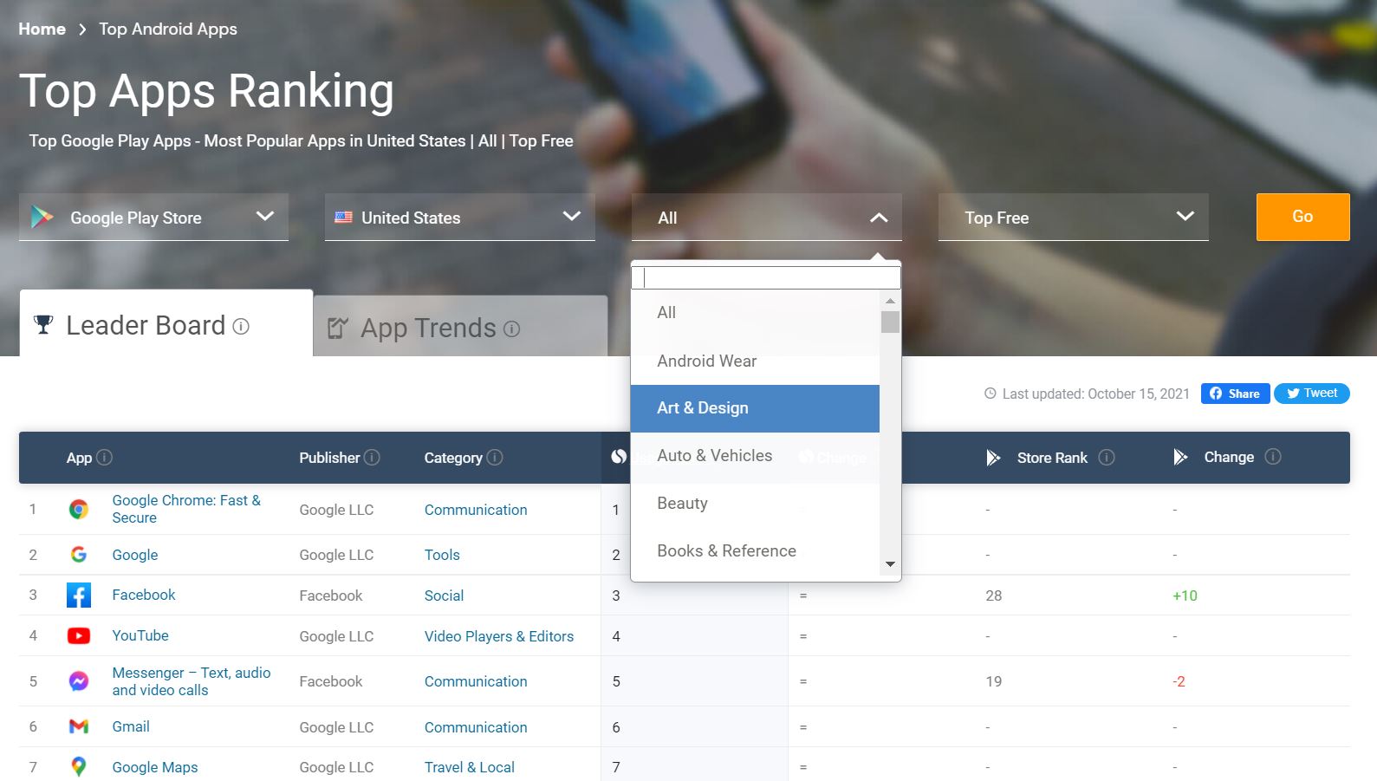Click the info icon next to Store Rank
The image size is (1377, 781).
click(x=1107, y=457)
